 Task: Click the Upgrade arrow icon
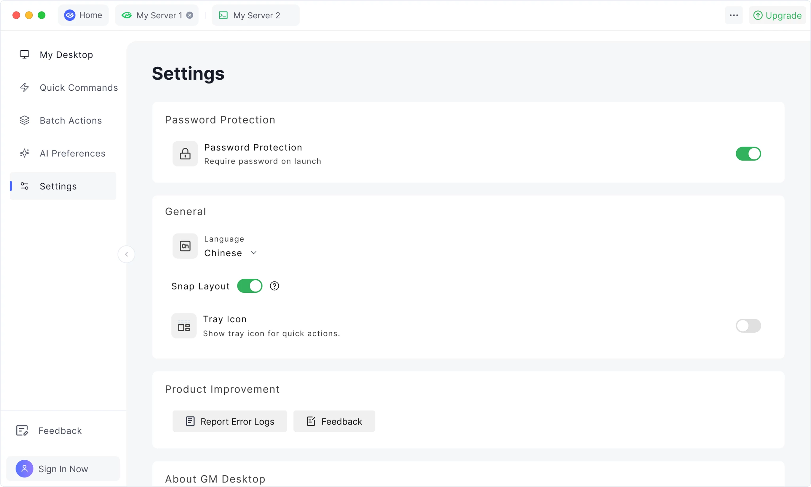coord(758,15)
